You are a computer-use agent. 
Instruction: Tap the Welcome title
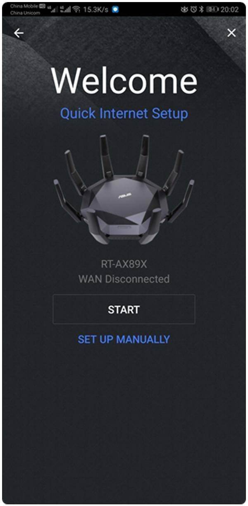[124, 80]
